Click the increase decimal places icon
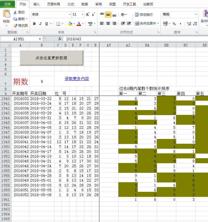 [189, 24]
